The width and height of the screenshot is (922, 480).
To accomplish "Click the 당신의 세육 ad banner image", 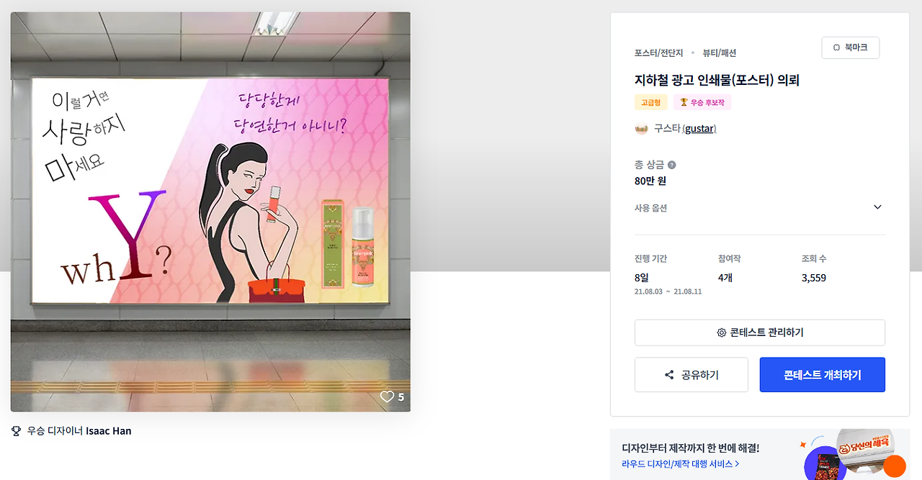I will click(854, 455).
